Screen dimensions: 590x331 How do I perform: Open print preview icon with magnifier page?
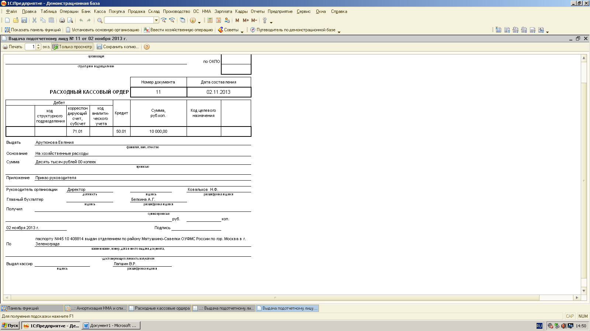70,20
